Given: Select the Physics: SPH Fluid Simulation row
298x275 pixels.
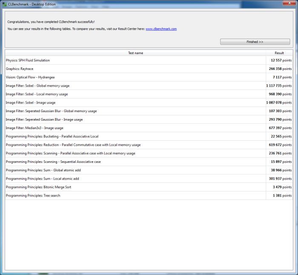Looking at the screenshot, I should tap(149, 60).
